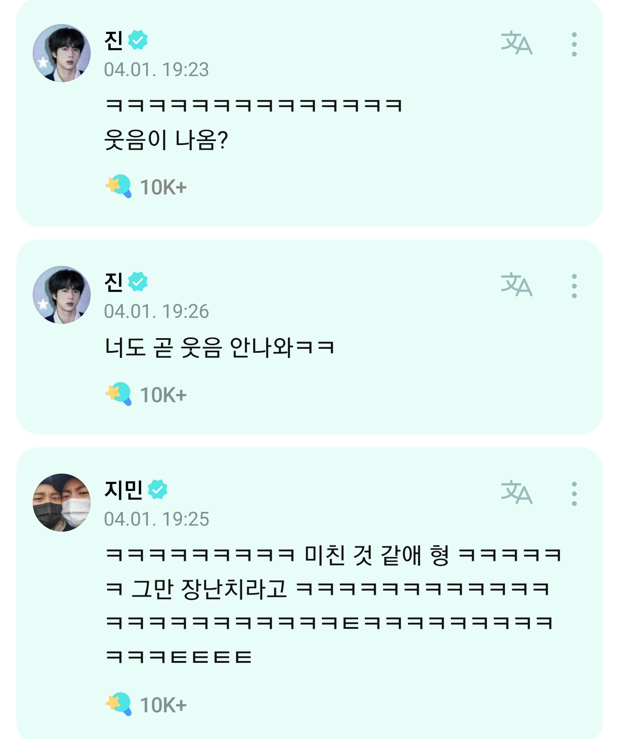Viewport: 619px width, 739px height.
Task: Tap the 10K+ count on 지민's post
Action: coord(163,705)
